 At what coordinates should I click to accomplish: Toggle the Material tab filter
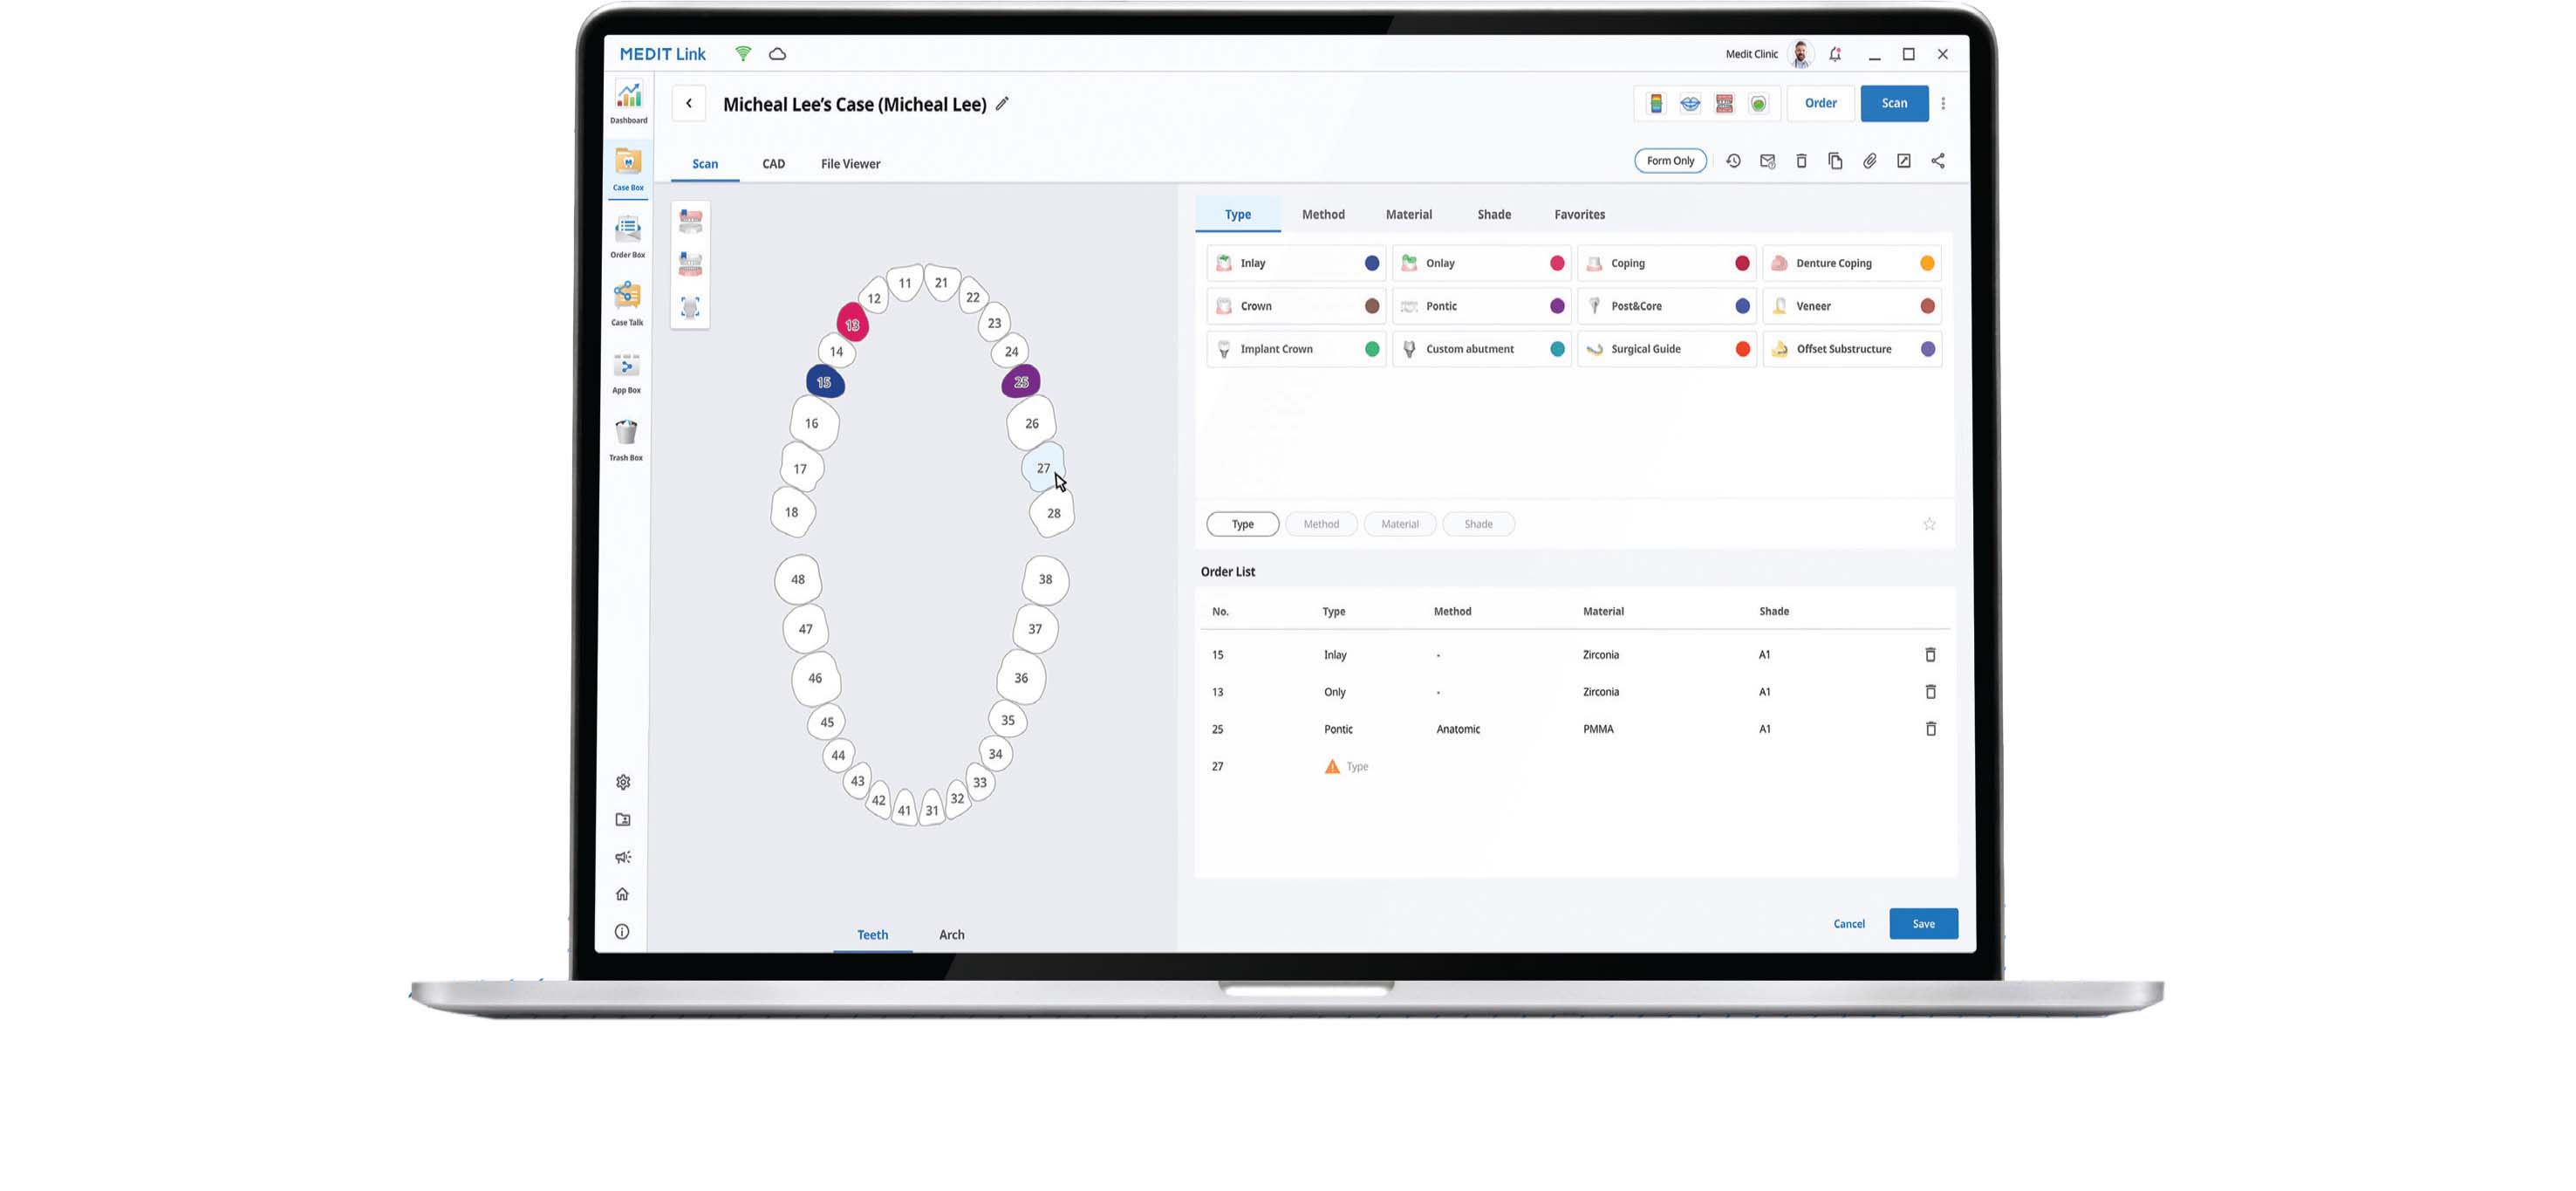point(1400,523)
